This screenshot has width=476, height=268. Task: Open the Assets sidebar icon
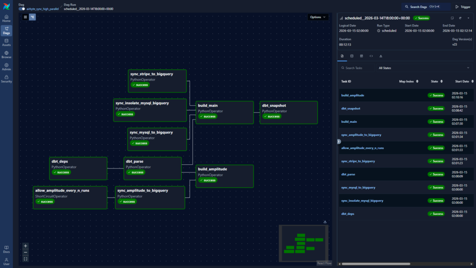(7, 42)
